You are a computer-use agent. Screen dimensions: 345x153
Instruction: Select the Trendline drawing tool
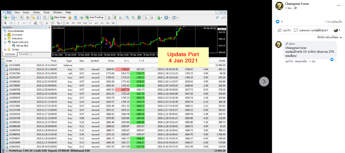30,23
